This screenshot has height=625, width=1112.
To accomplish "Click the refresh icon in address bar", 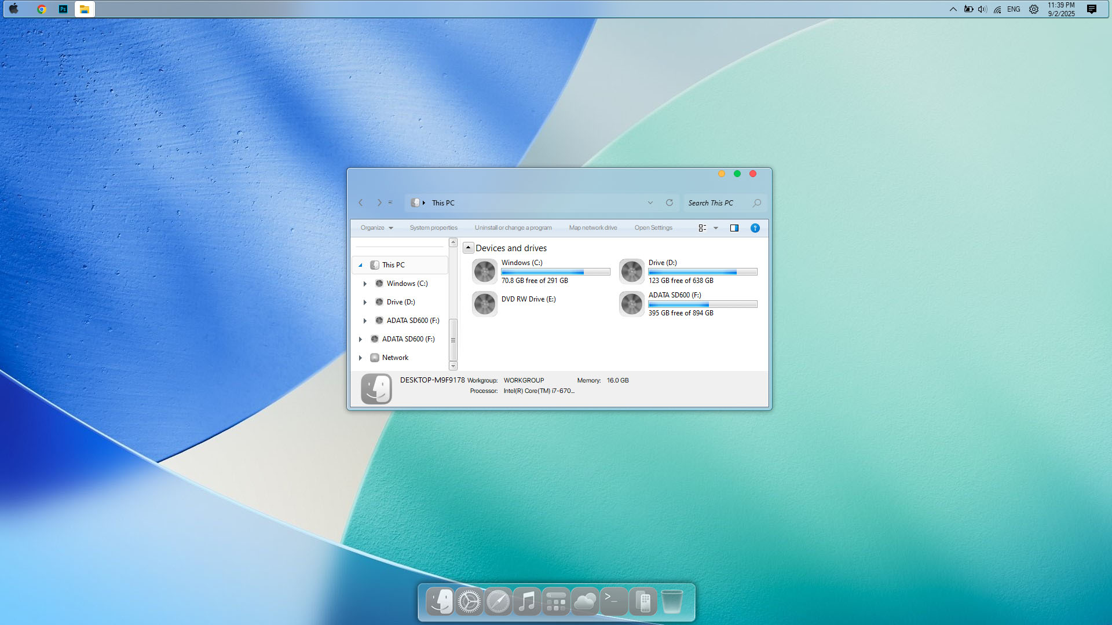I will pyautogui.click(x=669, y=203).
